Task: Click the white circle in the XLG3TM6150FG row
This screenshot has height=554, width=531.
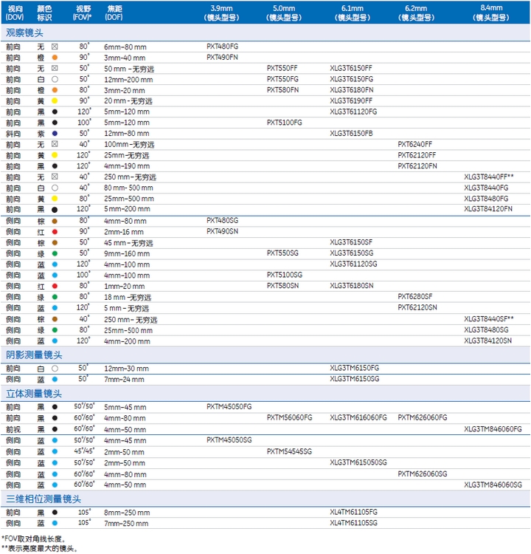Action: (55, 368)
